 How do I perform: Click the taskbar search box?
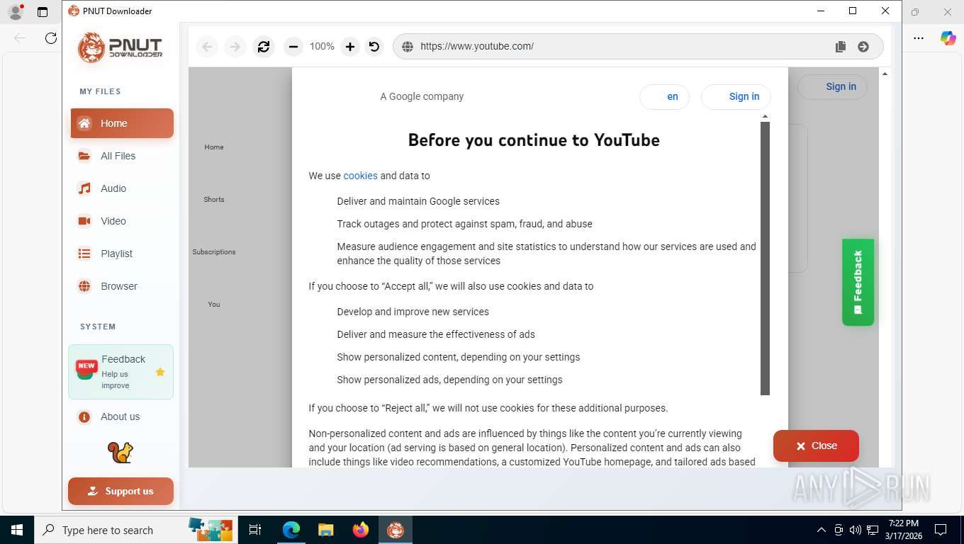point(136,530)
